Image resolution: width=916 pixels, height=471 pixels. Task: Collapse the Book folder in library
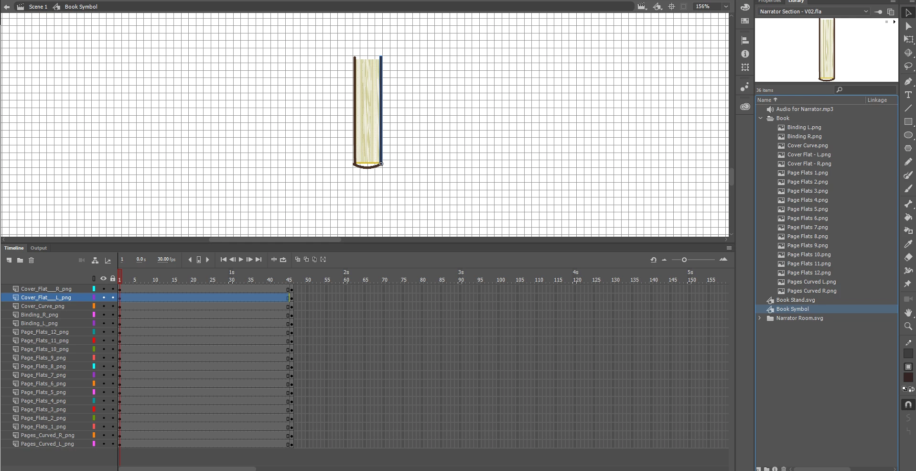coord(761,118)
